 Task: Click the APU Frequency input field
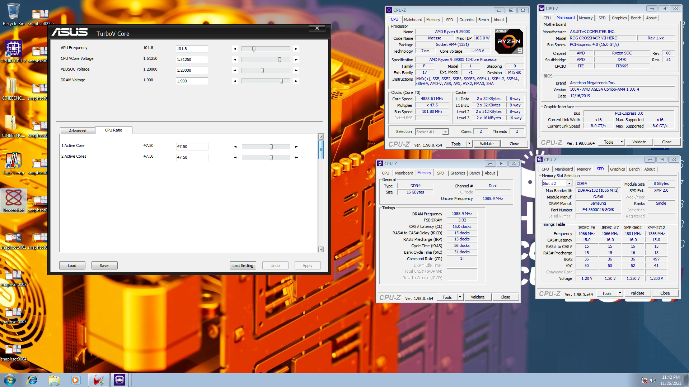[x=192, y=49]
